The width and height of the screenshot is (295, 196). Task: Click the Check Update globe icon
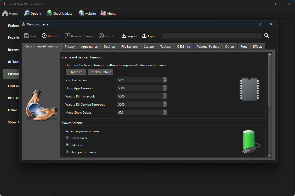tap(49, 13)
